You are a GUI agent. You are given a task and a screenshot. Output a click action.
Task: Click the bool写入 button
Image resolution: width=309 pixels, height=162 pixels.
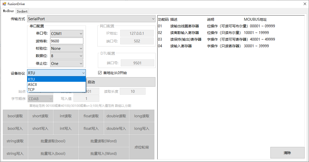tap(15, 128)
